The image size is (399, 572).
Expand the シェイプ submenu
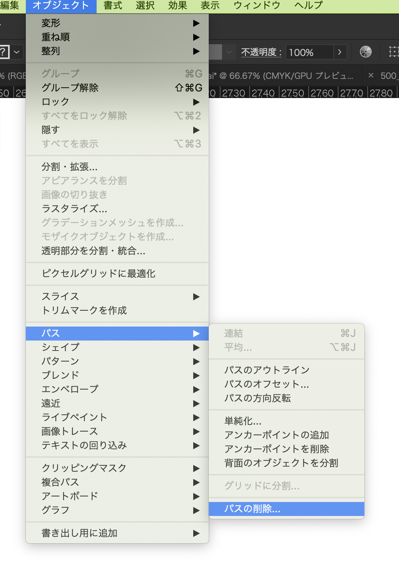pyautogui.click(x=117, y=348)
